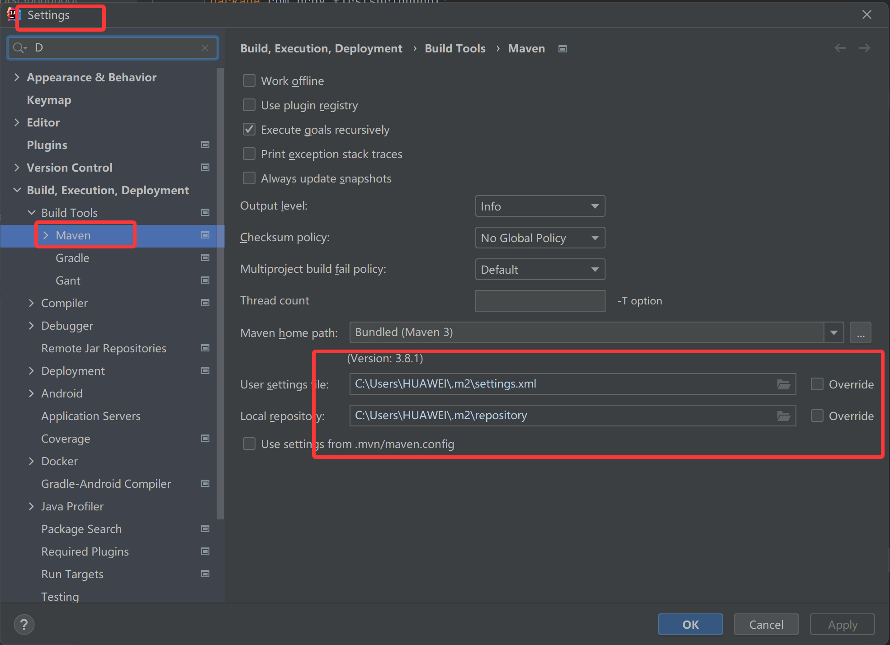890x645 pixels.
Task: Open the Checksum policy dropdown
Action: 540,238
